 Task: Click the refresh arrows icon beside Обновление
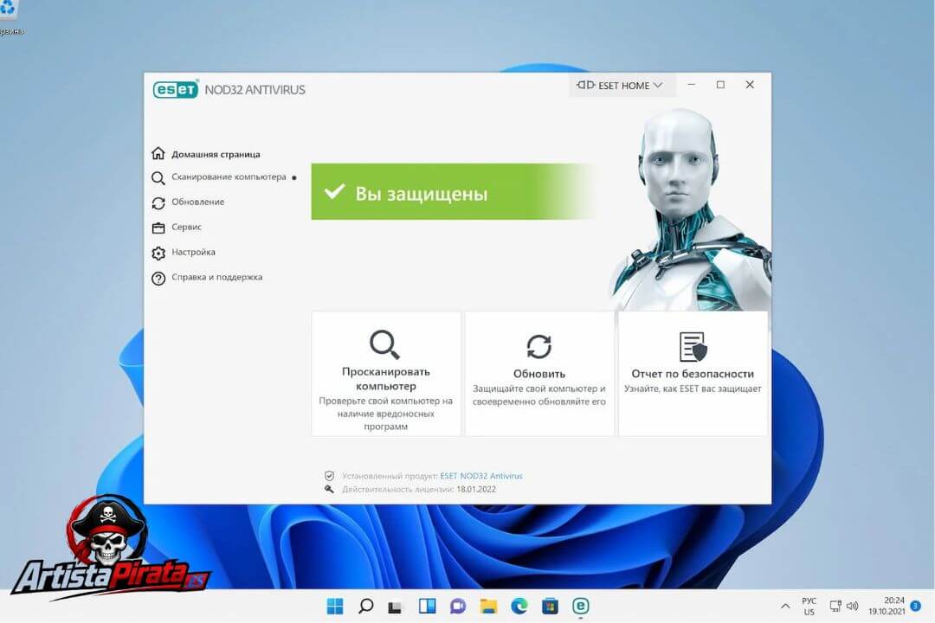pyautogui.click(x=158, y=203)
